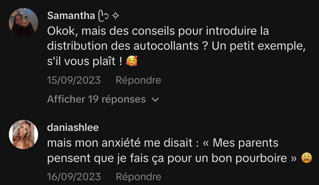This screenshot has width=319, height=185.
Task: Click the daniashlee username
Action: [73, 128]
